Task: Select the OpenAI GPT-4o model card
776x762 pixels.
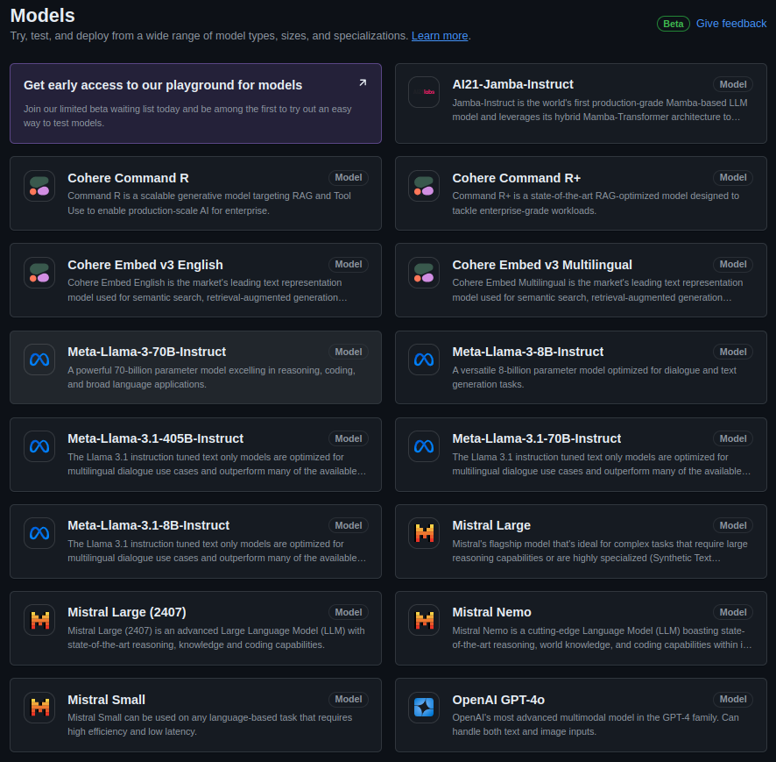Action: (581, 715)
